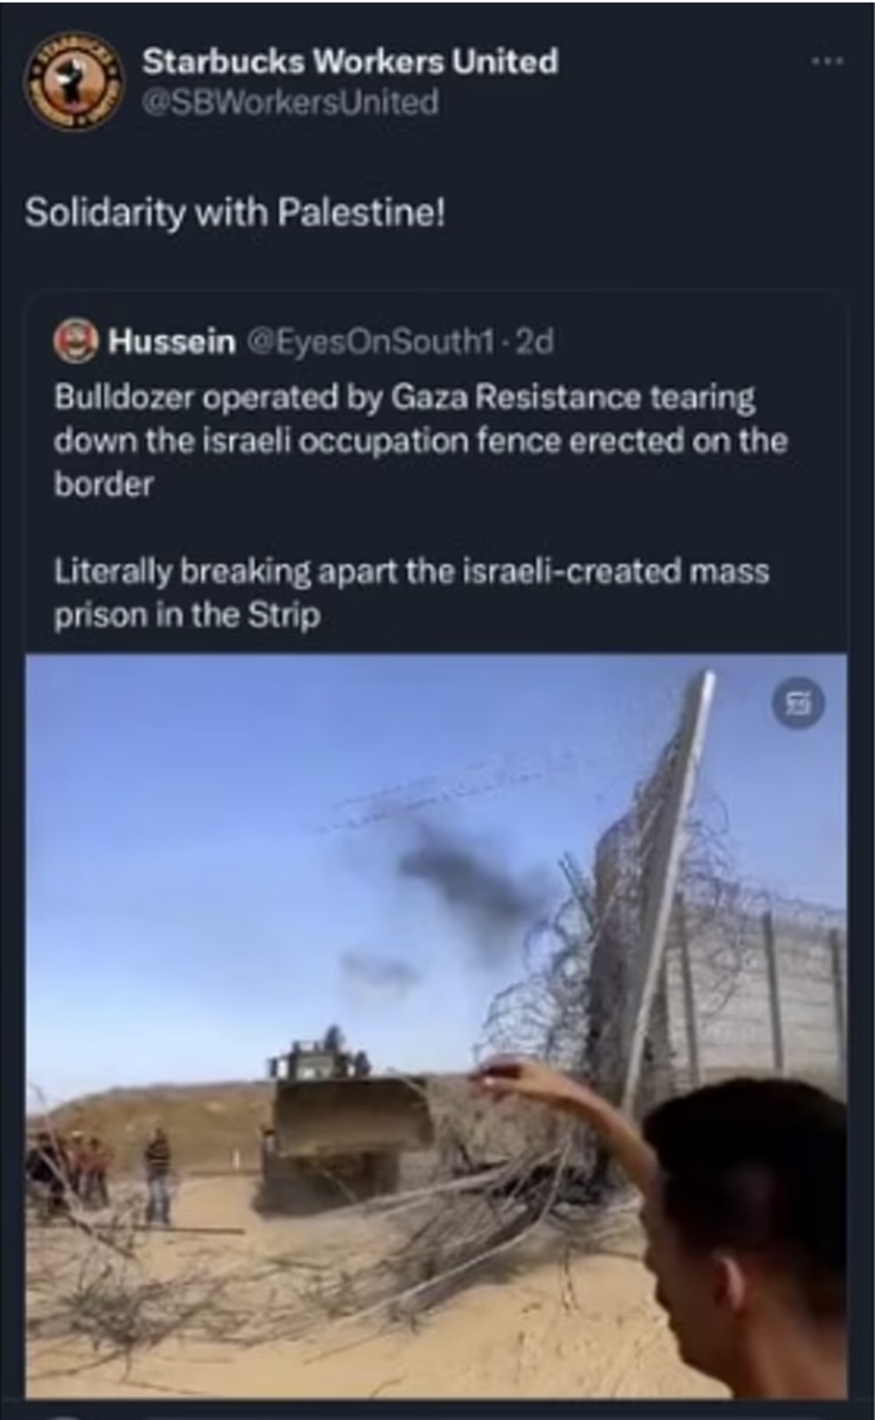875x1420 pixels.
Task: Open the Hussein display name
Action: click(x=171, y=342)
